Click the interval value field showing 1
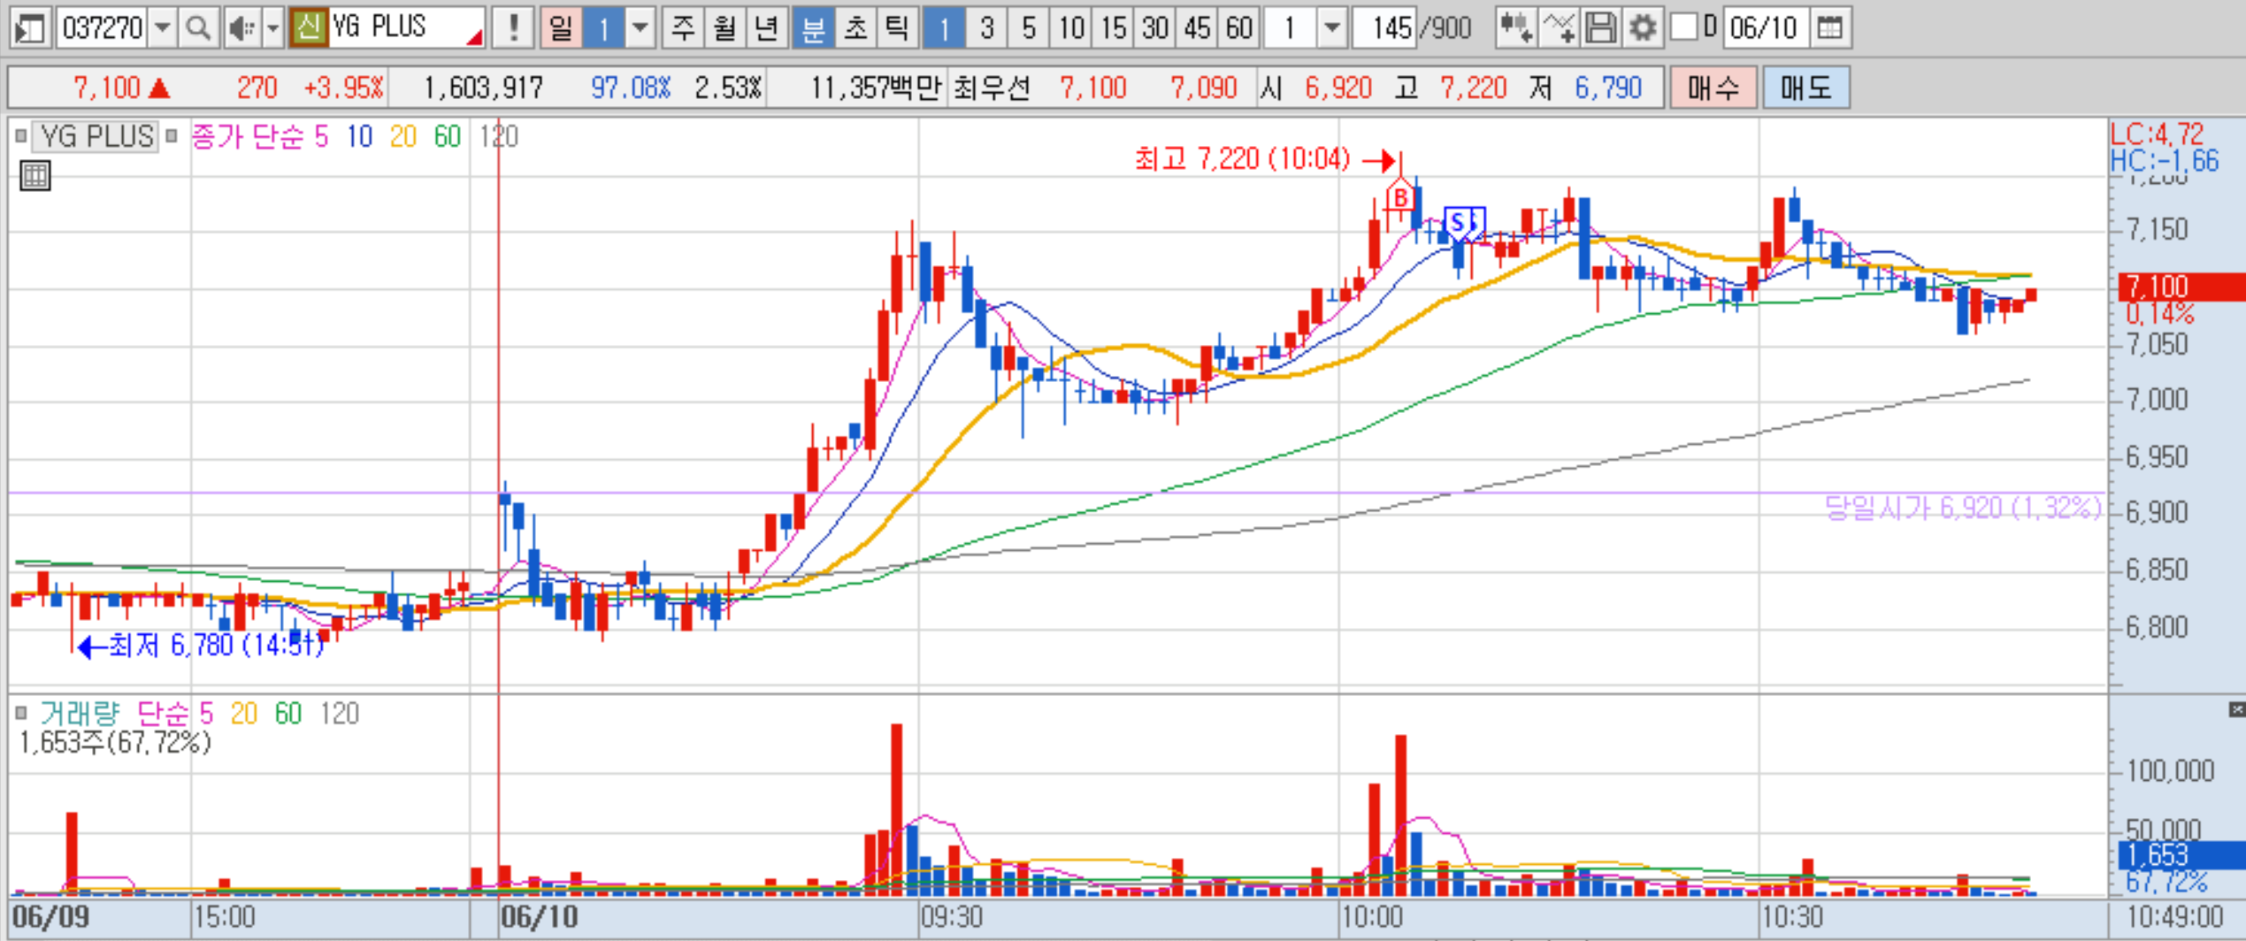The height and width of the screenshot is (941, 2246). point(1290,28)
